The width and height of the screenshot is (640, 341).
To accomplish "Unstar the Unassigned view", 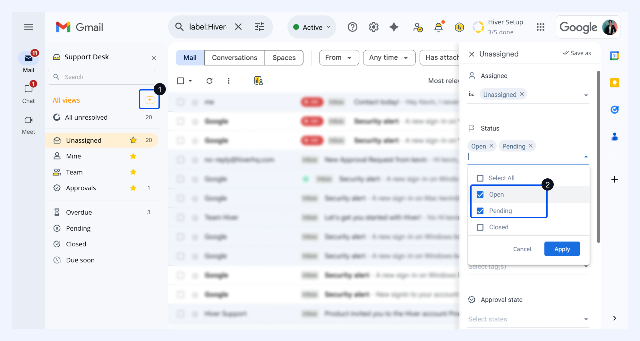I will click(x=133, y=140).
